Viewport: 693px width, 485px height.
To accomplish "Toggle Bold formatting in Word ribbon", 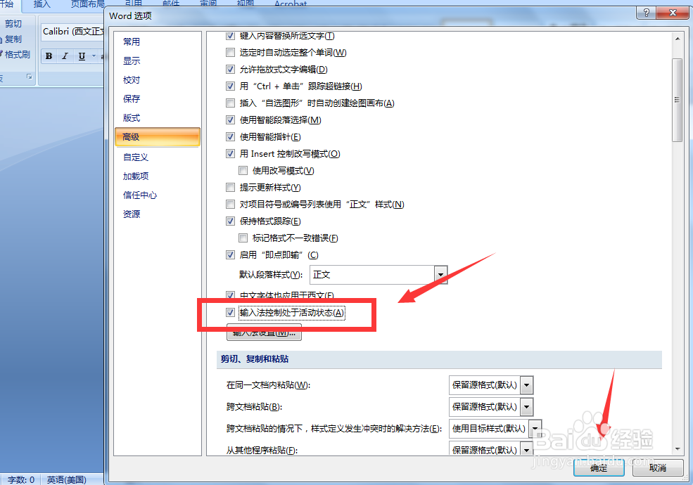I will (x=49, y=56).
